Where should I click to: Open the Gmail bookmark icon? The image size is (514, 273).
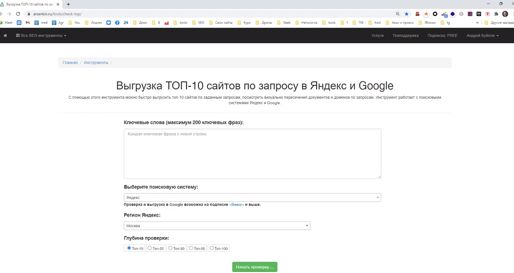coord(28,23)
